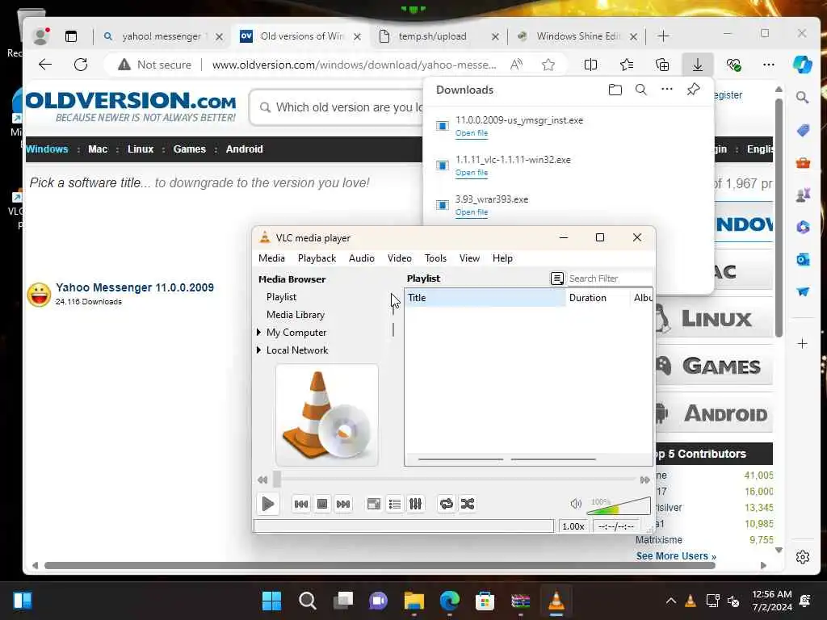Select Playlist in Media Browser
The image size is (827, 620).
coord(282,297)
